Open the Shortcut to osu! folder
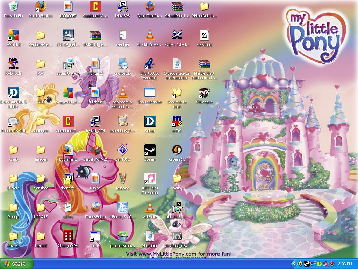358x269 pixels. point(177,93)
